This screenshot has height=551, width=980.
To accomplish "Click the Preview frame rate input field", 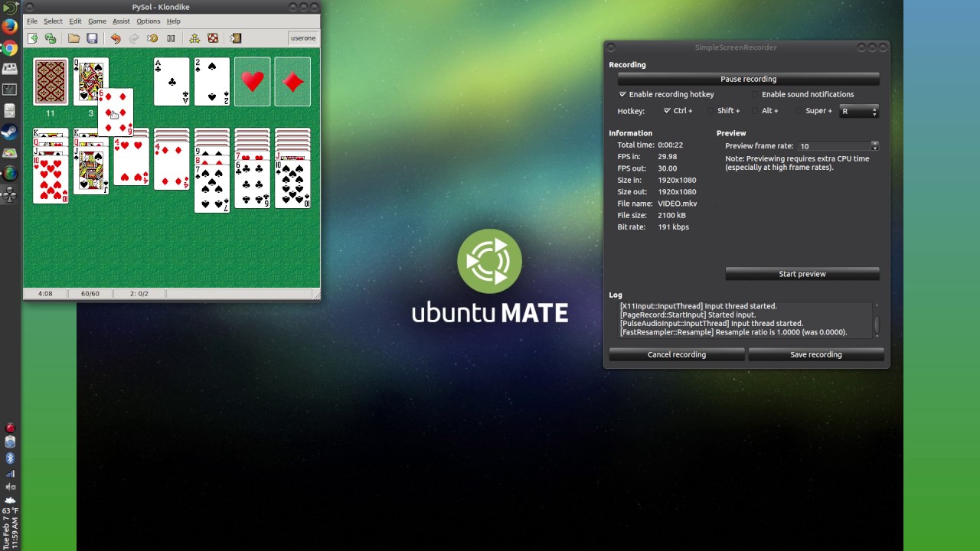I will (835, 145).
